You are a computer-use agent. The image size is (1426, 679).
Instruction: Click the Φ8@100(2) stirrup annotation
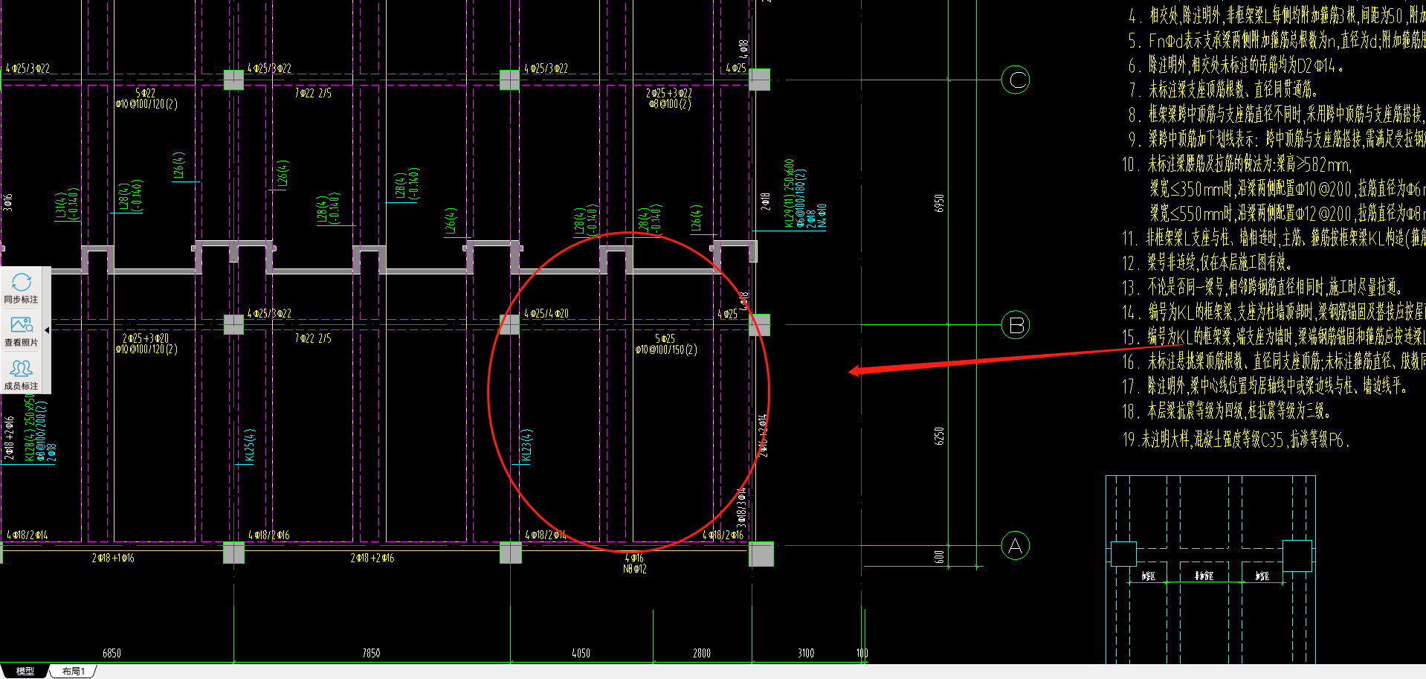tap(669, 104)
